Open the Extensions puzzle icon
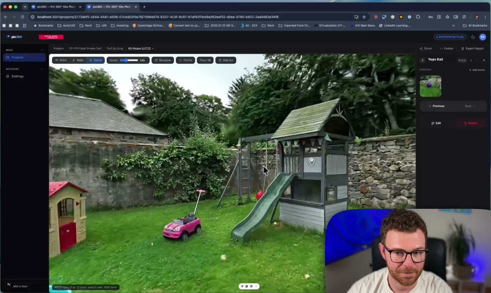The image size is (491, 293). coord(418,17)
